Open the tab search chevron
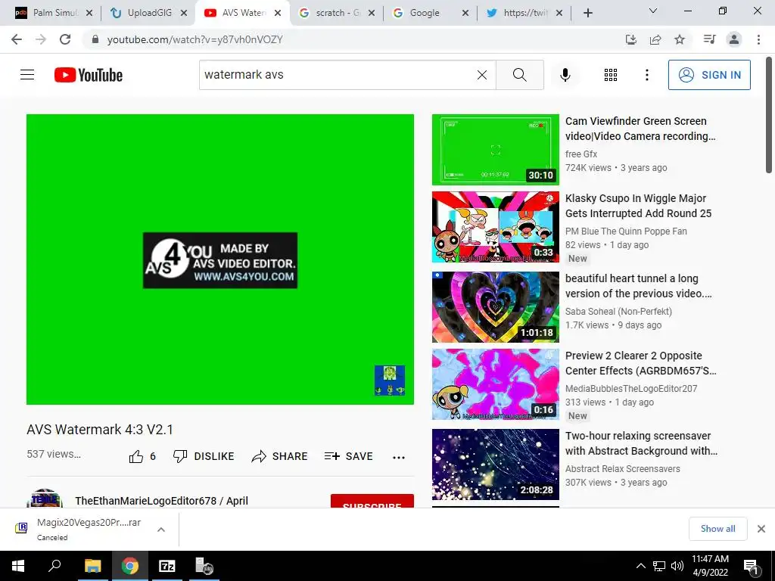The width and height of the screenshot is (775, 581). coord(653,11)
